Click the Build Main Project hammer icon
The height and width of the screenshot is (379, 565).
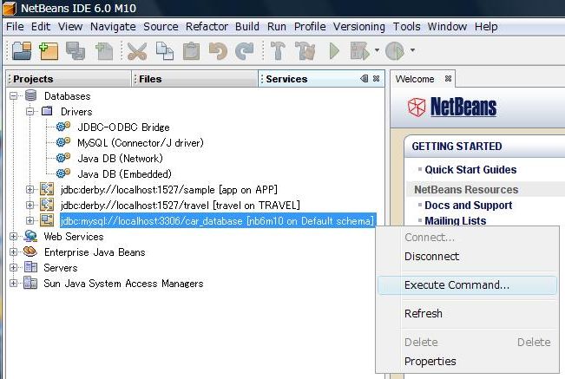pyautogui.click(x=278, y=51)
